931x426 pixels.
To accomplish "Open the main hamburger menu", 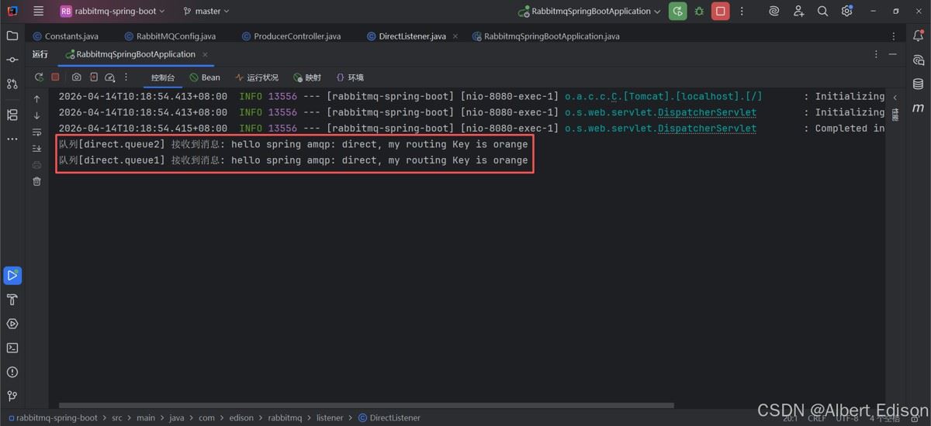I will [39, 12].
